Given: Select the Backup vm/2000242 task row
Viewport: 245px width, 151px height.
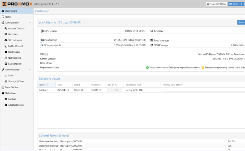Looking at the screenshot, I should [141, 141].
